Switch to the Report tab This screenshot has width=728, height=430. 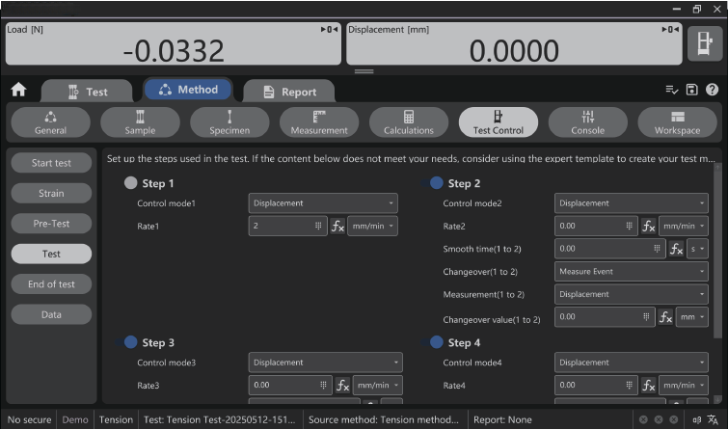[289, 93]
